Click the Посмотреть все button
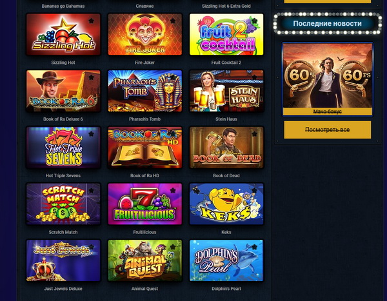Screen dimensions: 387x301 pos(327,130)
